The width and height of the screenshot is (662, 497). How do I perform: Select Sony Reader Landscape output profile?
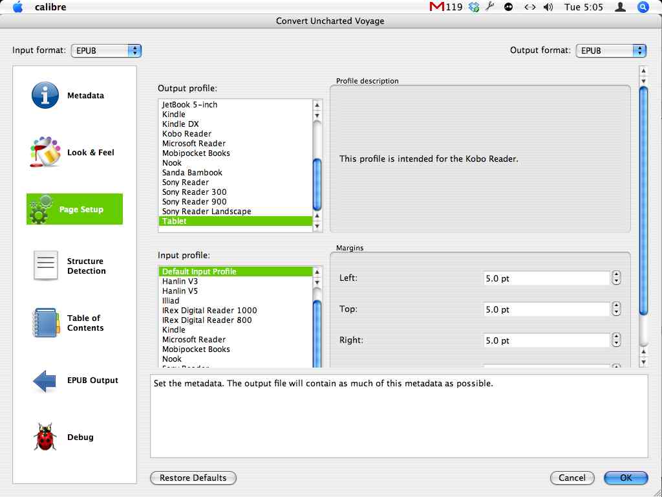pyautogui.click(x=235, y=212)
